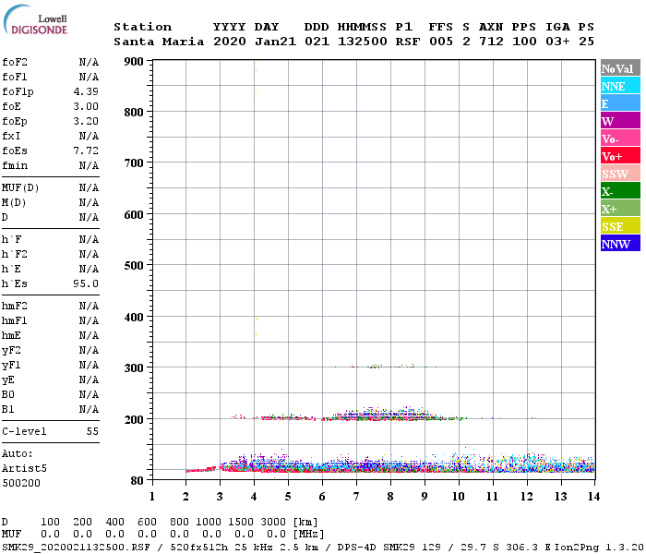Click the foEp value 3.20
The image size is (646, 554).
coord(86,121)
